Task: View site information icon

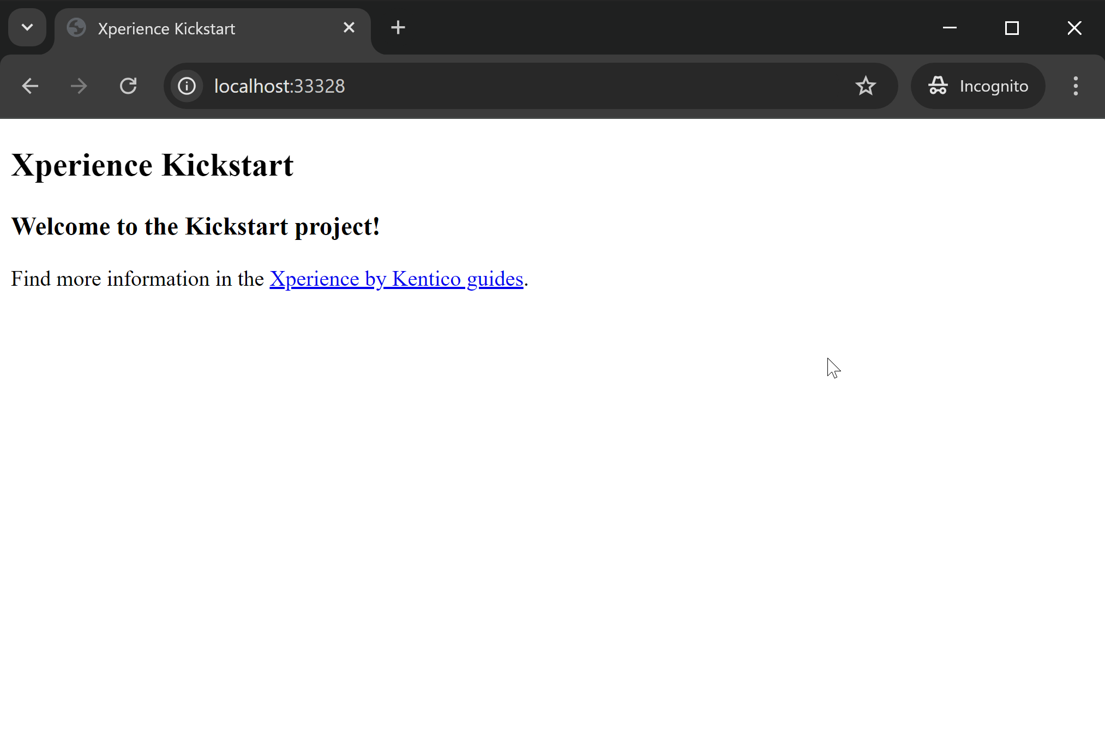Action: pyautogui.click(x=187, y=86)
